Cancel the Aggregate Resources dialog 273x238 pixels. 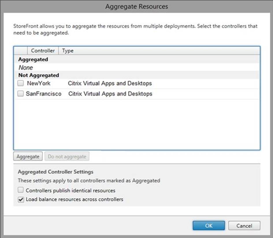pyautogui.click(x=244, y=226)
